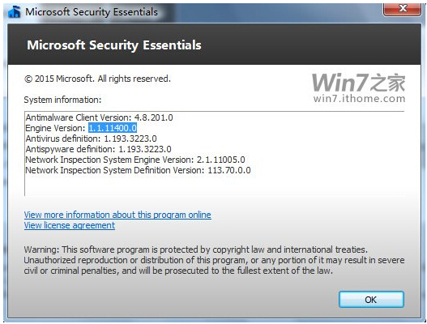The width and height of the screenshot is (427, 324).
Task: Click the Network Inspection System Definition Version line
Action: (x=138, y=170)
